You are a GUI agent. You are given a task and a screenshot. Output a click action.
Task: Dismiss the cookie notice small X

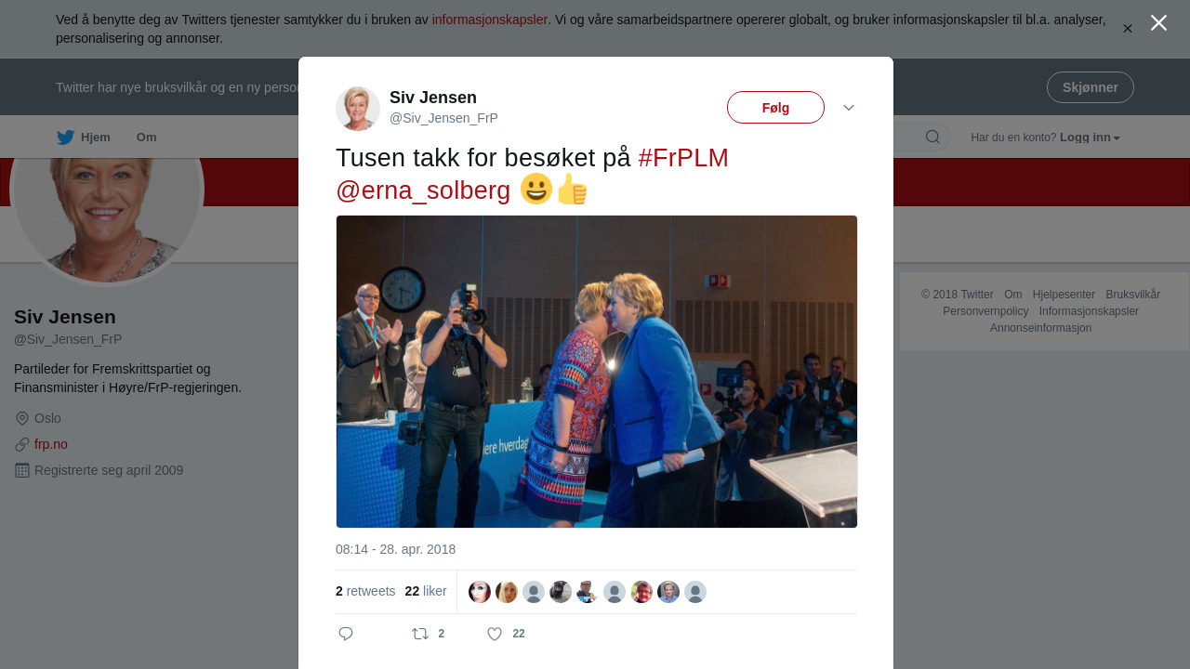pyautogui.click(x=1127, y=29)
